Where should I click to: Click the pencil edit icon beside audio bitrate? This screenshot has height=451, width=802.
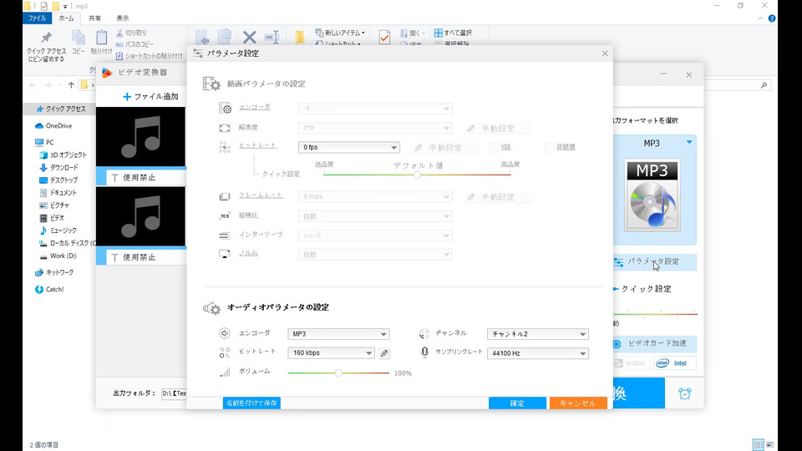tap(384, 352)
